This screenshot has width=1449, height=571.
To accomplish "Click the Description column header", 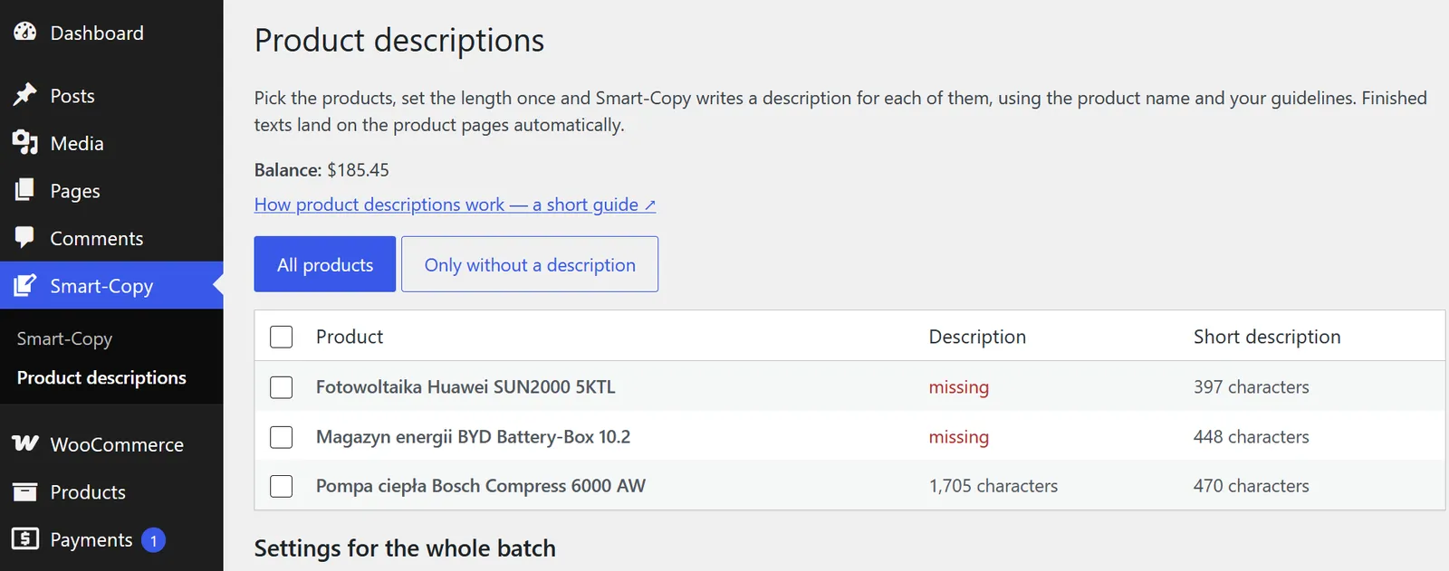I will coord(977,337).
